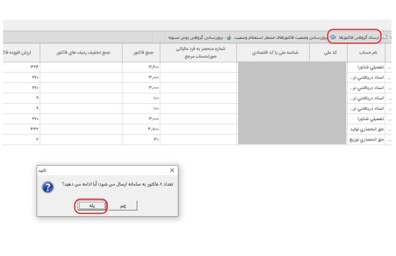Select the حق انحصاری توزیع row
The height and width of the screenshot is (256, 396).
tap(367, 139)
